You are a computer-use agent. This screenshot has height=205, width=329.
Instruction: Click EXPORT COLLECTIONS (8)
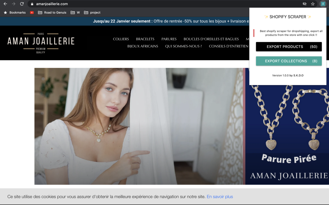click(289, 61)
